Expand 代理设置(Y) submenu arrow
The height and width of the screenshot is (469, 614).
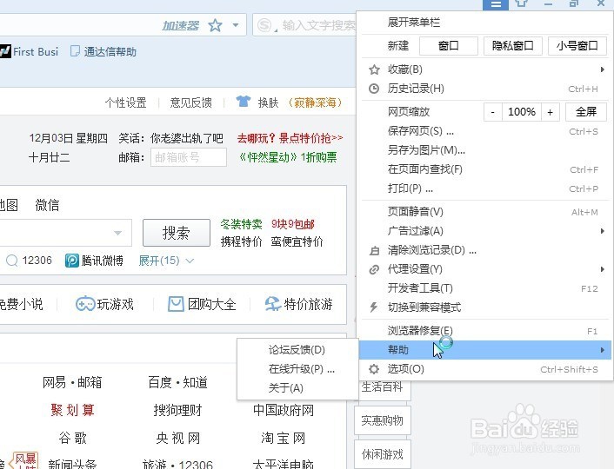pos(603,269)
